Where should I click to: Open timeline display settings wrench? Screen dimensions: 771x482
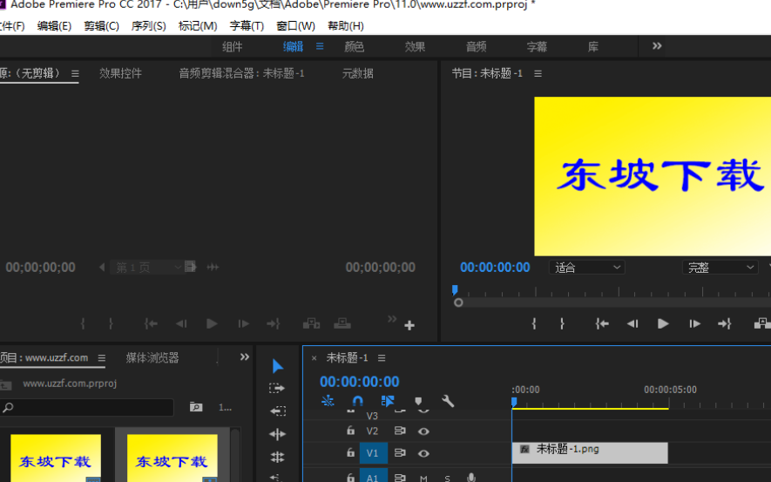[x=448, y=401]
